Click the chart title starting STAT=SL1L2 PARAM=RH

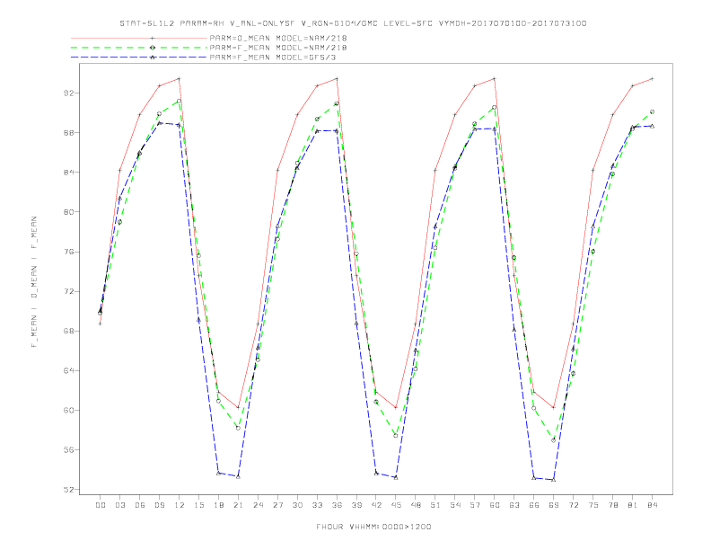pyautogui.click(x=353, y=23)
